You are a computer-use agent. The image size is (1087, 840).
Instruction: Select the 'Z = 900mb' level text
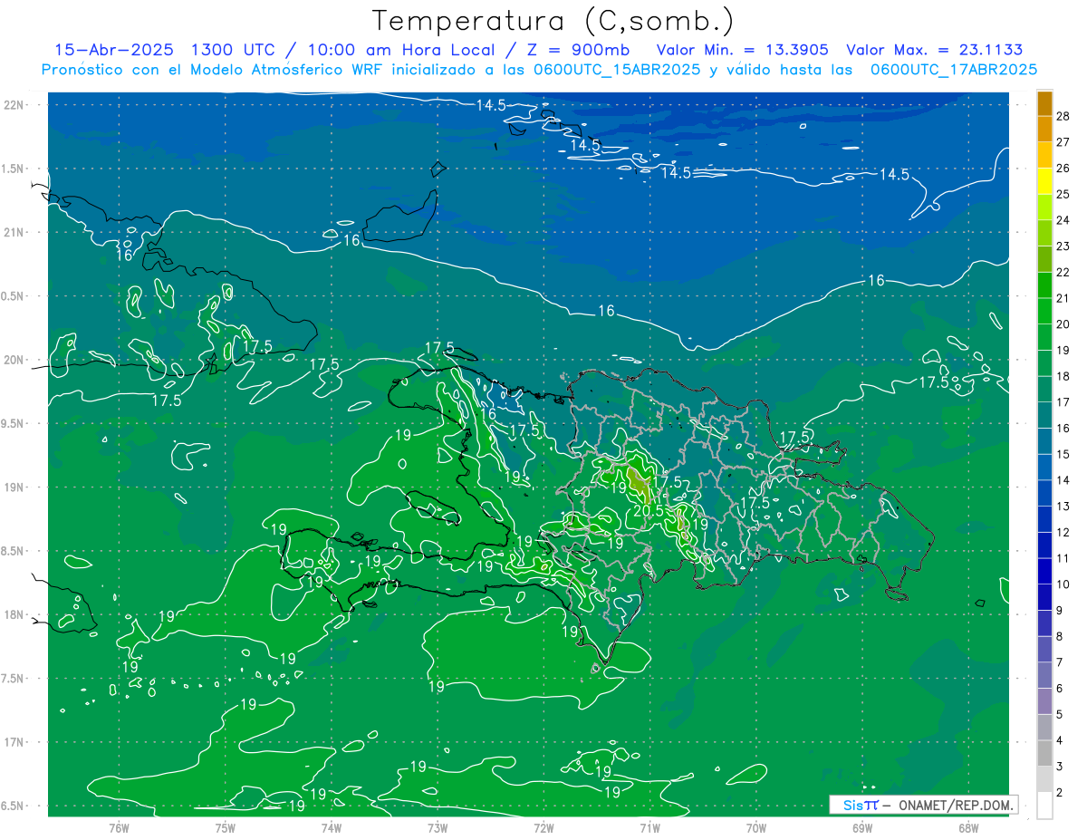click(578, 50)
